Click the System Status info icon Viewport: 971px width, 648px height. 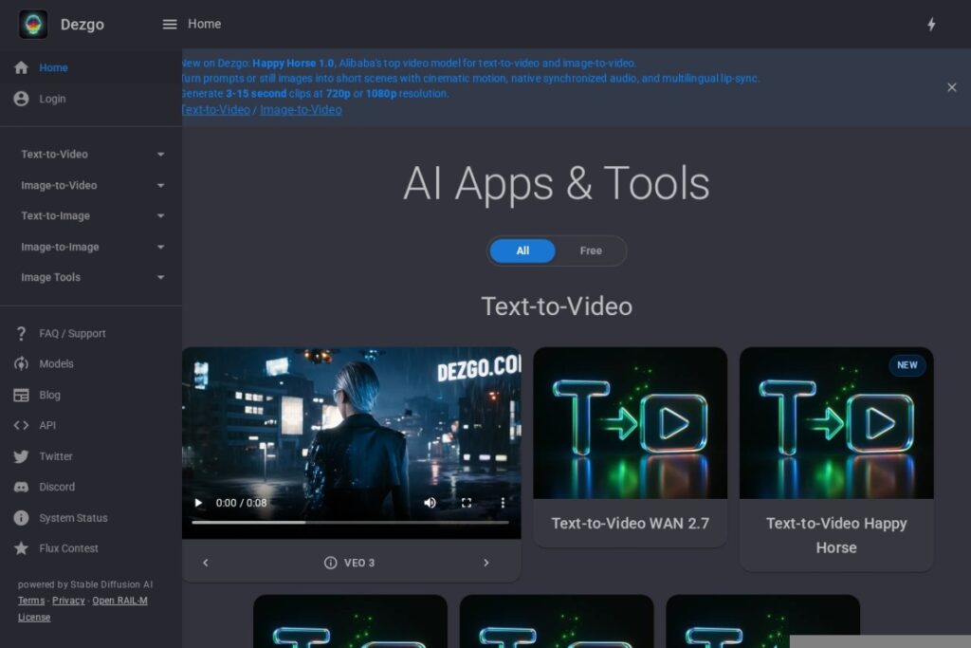click(x=21, y=517)
